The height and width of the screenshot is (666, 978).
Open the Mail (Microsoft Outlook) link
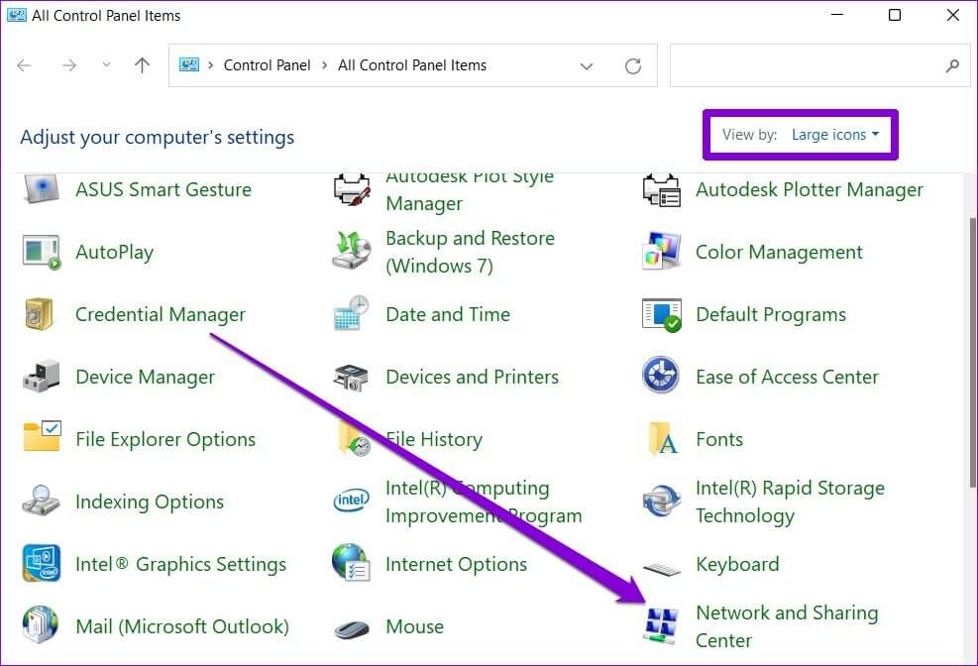pyautogui.click(x=182, y=626)
